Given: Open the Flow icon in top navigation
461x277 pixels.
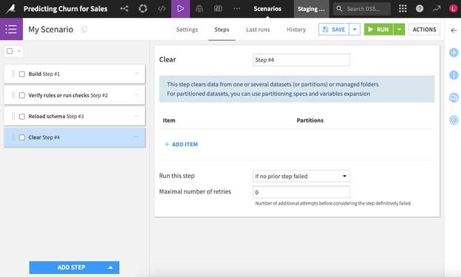Looking at the screenshot, I should coord(124,9).
